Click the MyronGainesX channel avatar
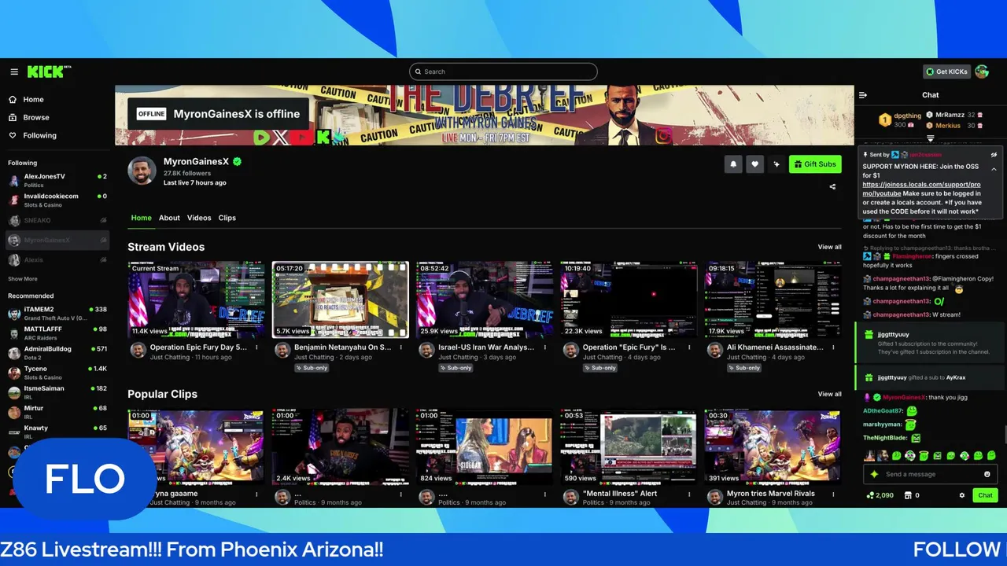 pyautogui.click(x=142, y=171)
